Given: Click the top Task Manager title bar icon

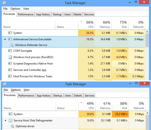Looking at the screenshot, I should 4,3.
